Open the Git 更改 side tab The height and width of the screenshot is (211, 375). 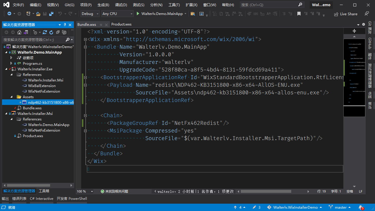tap(370, 28)
